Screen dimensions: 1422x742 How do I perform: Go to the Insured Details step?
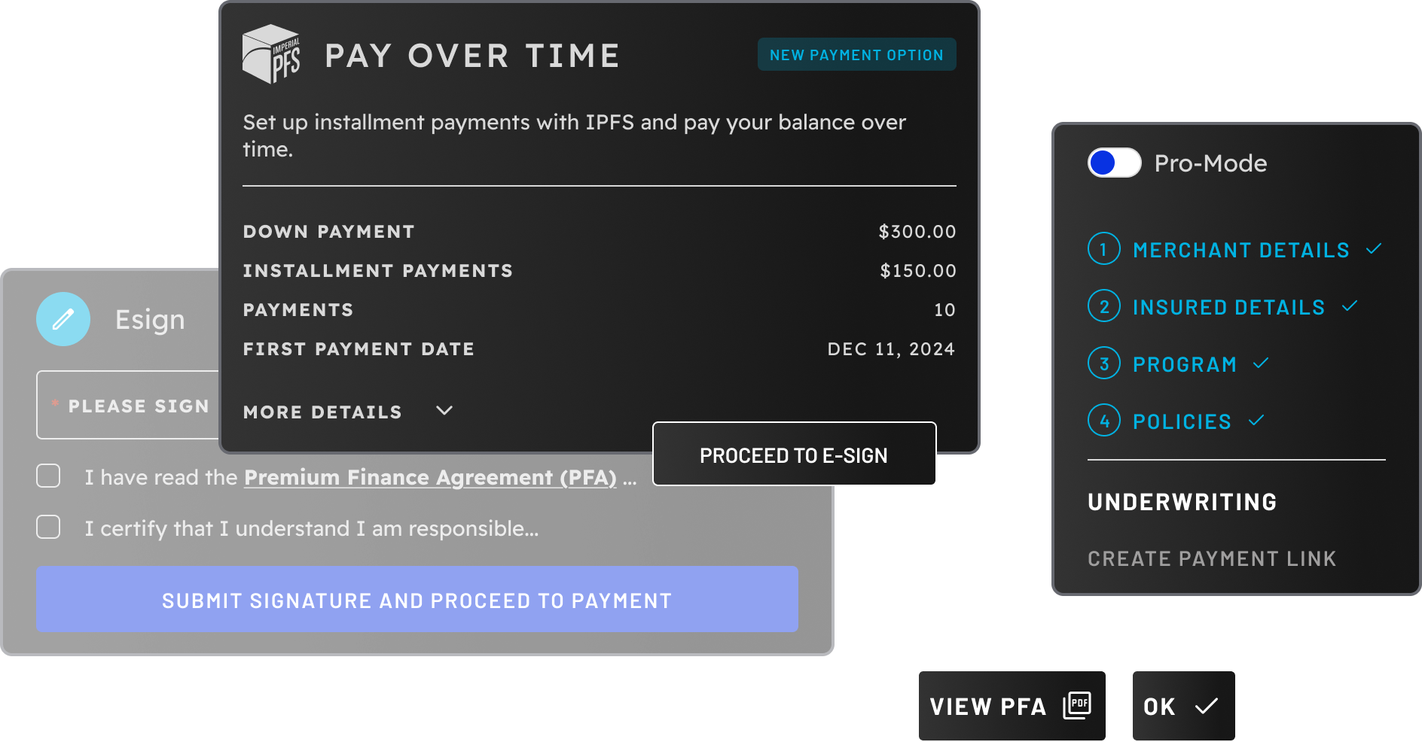click(1228, 307)
